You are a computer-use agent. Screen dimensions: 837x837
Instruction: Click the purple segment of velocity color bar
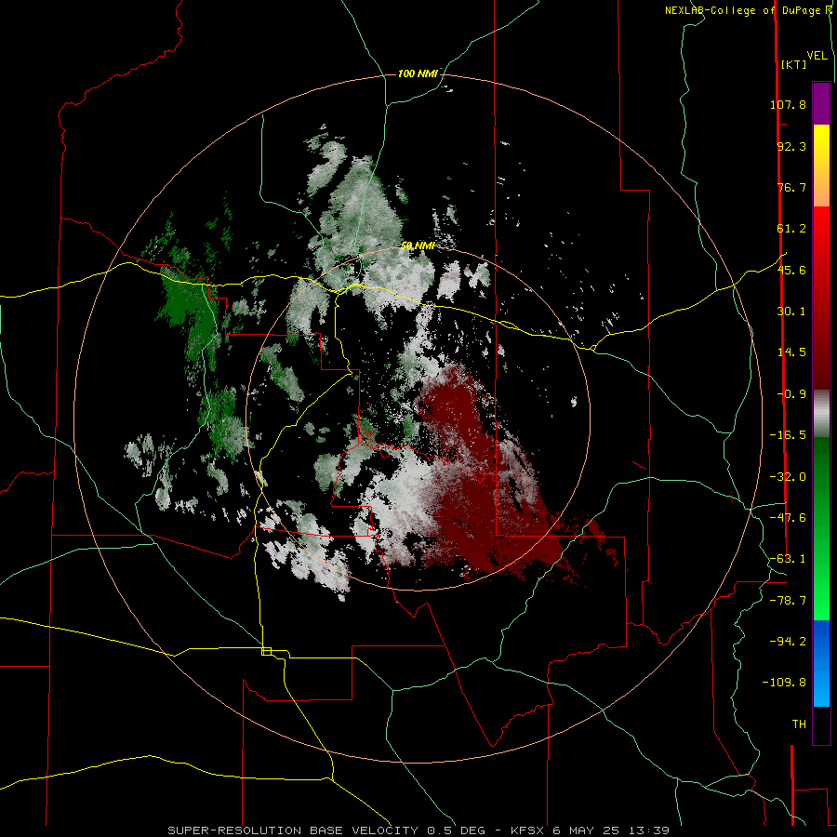click(821, 103)
